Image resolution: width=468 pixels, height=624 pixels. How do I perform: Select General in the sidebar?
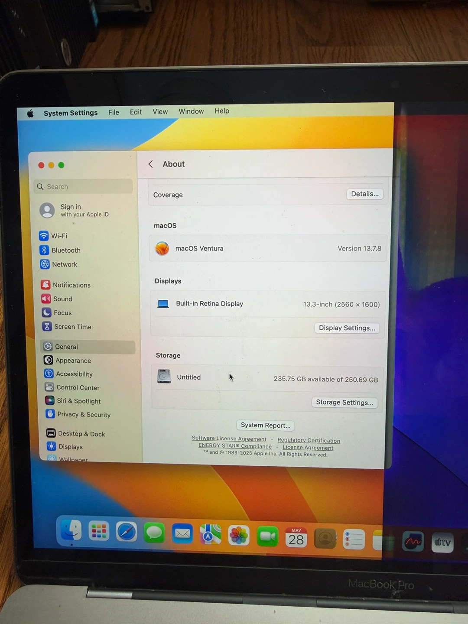coord(88,347)
